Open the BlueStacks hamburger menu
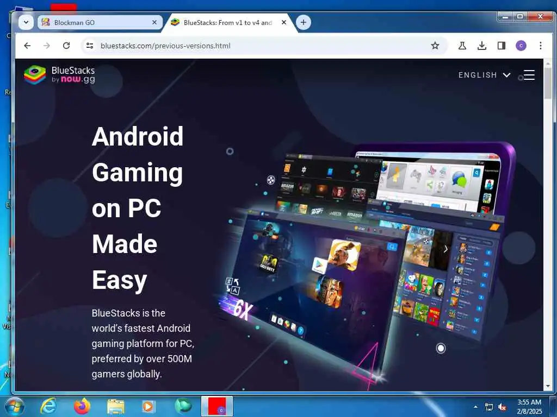 point(529,75)
